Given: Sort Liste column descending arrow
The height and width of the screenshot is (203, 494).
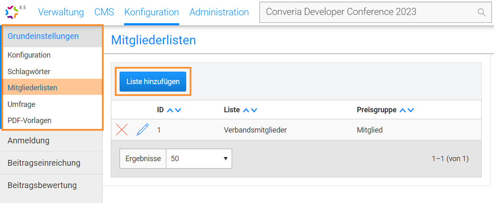Looking at the screenshot, I should 254,110.
